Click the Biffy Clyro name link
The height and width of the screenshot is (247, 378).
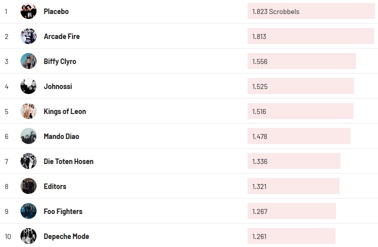tap(60, 61)
